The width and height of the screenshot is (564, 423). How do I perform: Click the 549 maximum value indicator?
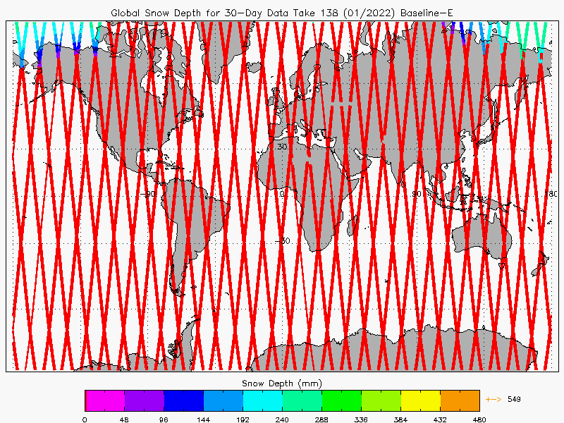pos(513,400)
